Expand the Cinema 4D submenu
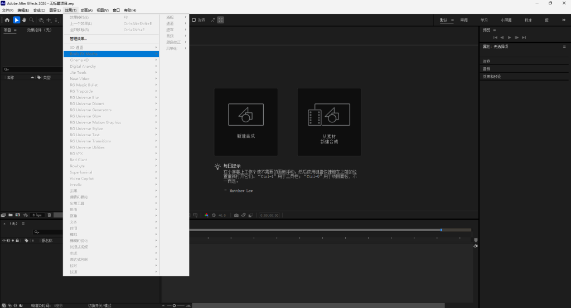This screenshot has width=571, height=308. coord(111,60)
